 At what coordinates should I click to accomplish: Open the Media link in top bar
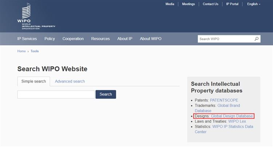point(170,4)
